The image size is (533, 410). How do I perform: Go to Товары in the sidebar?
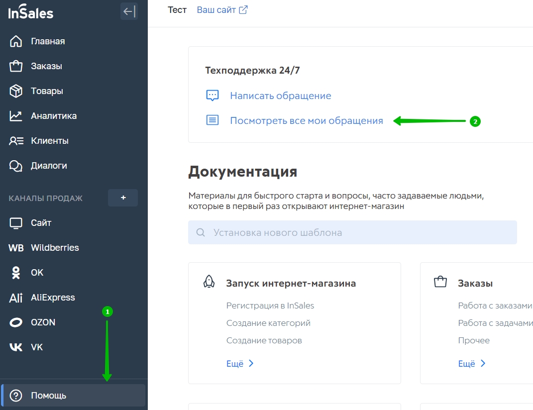coord(47,91)
